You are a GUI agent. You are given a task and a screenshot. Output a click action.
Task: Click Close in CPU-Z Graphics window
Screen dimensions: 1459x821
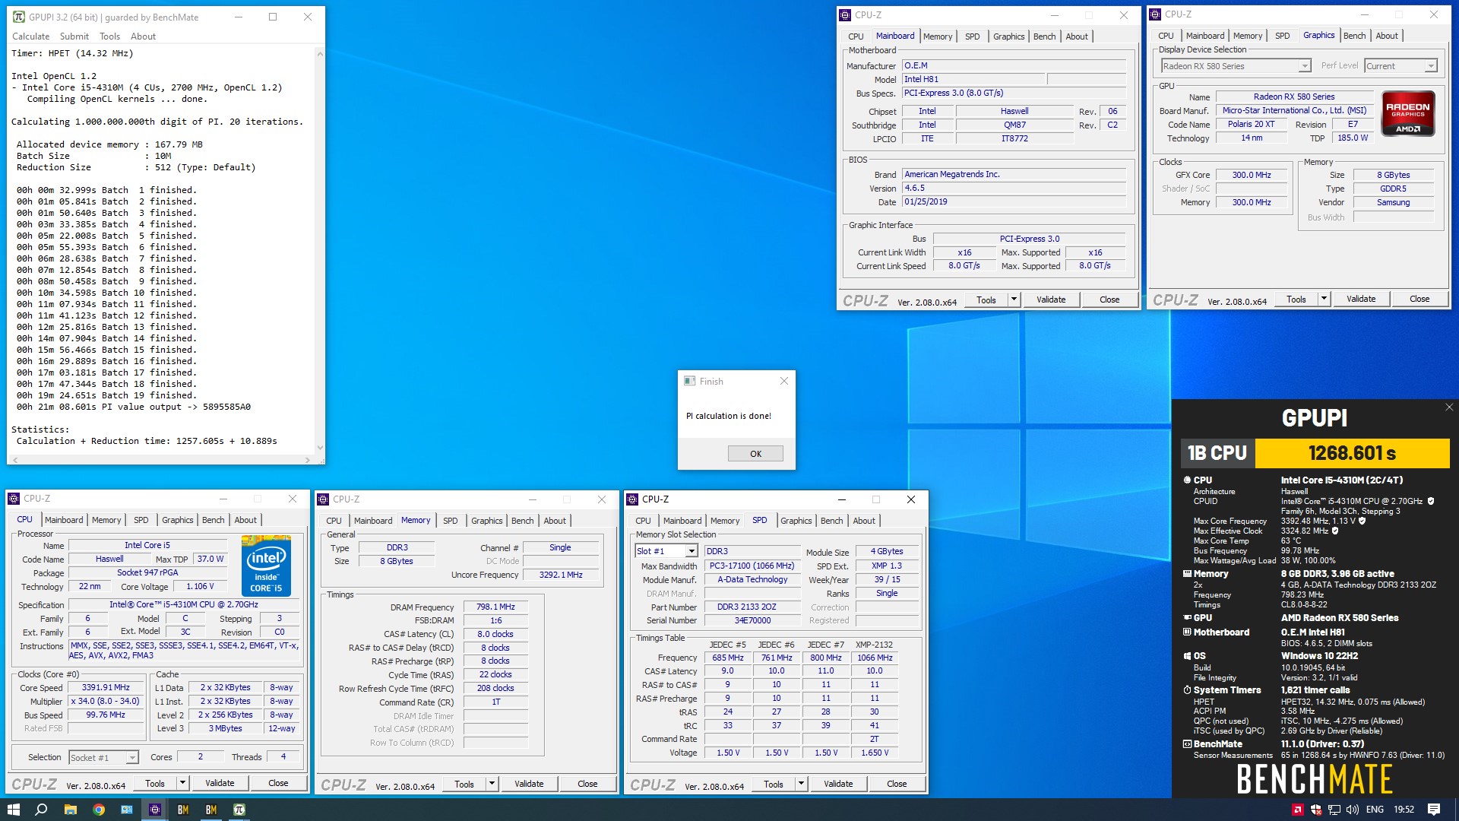pyautogui.click(x=1419, y=299)
